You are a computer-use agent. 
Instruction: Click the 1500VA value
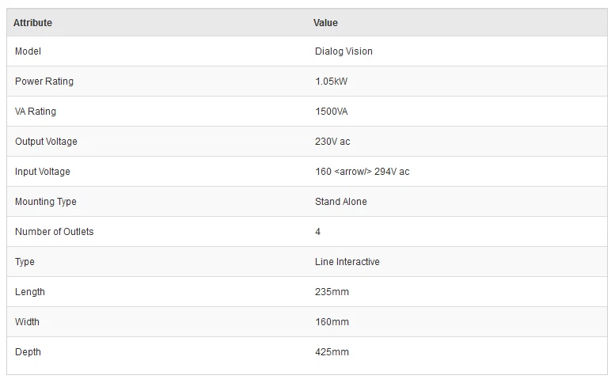(331, 112)
